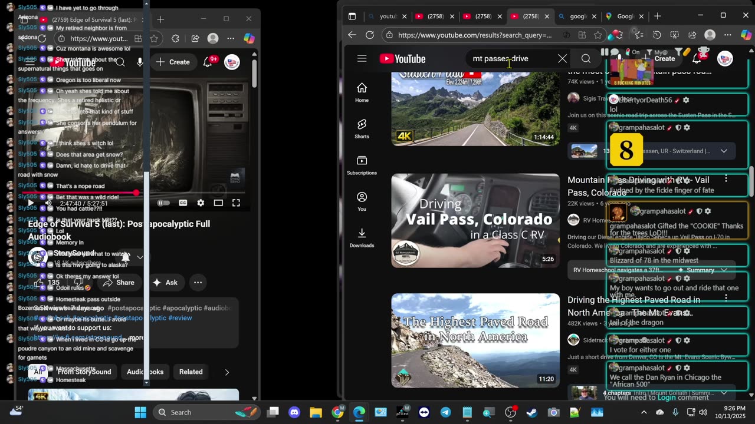The height and width of the screenshot is (424, 755).
Task: Click Create in the left YouTube window
Action: click(x=173, y=62)
